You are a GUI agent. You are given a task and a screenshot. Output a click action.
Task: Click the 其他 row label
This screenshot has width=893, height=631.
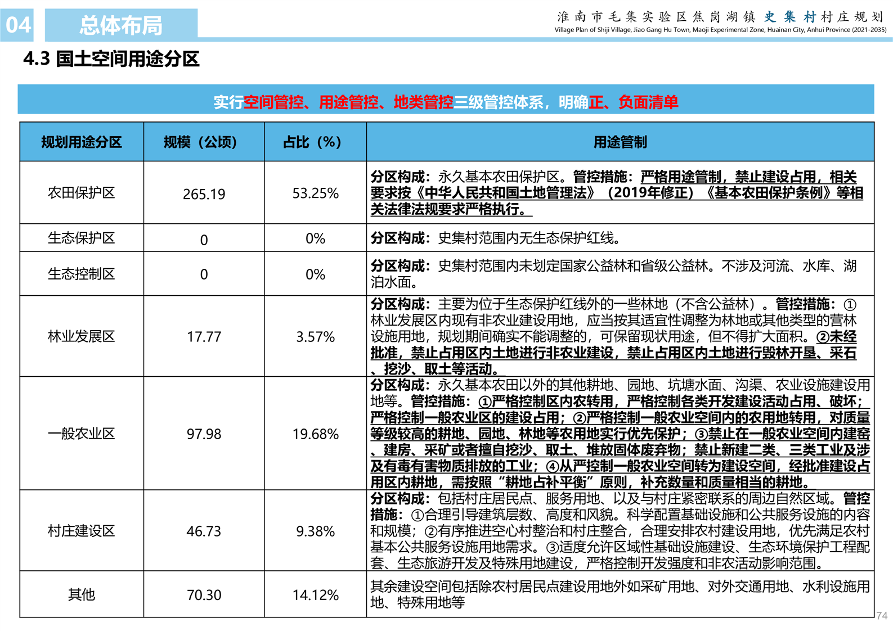(x=82, y=594)
